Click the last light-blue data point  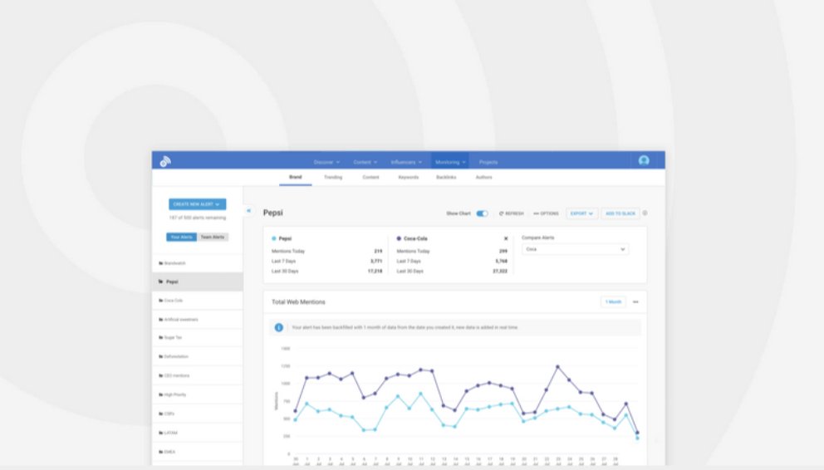pyautogui.click(x=637, y=438)
